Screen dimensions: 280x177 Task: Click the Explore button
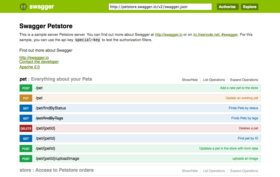[x=250, y=7]
